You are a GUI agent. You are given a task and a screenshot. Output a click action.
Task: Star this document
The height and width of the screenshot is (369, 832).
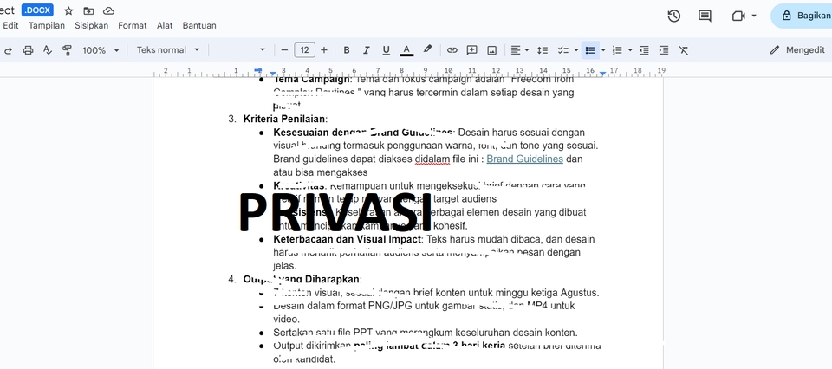click(x=68, y=10)
